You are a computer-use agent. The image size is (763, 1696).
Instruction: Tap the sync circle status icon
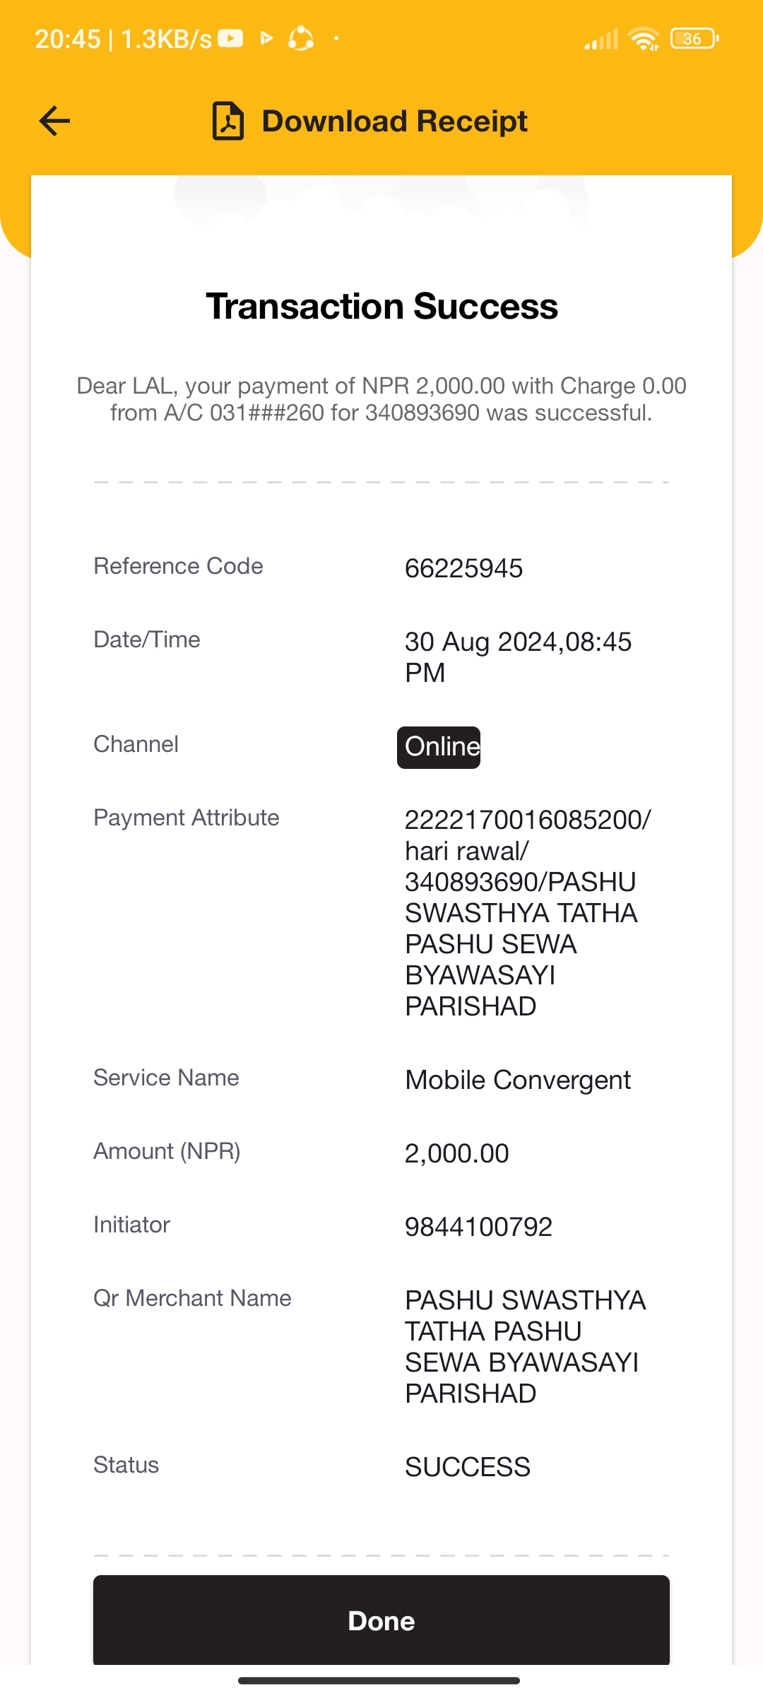[301, 38]
